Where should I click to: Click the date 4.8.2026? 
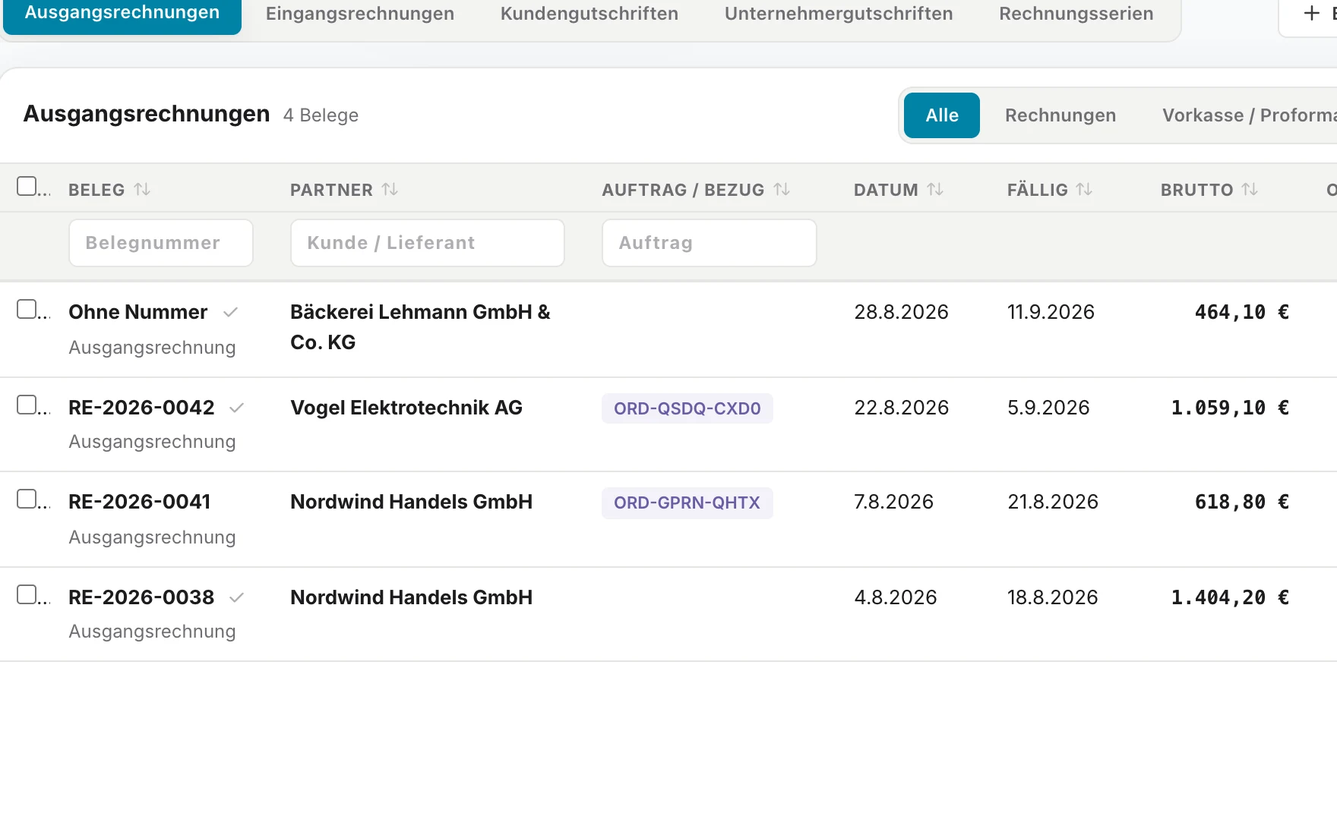click(x=896, y=597)
